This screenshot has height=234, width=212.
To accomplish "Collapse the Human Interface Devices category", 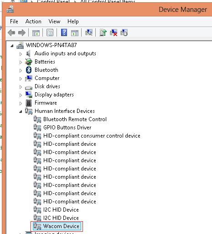I will coord(21,112).
